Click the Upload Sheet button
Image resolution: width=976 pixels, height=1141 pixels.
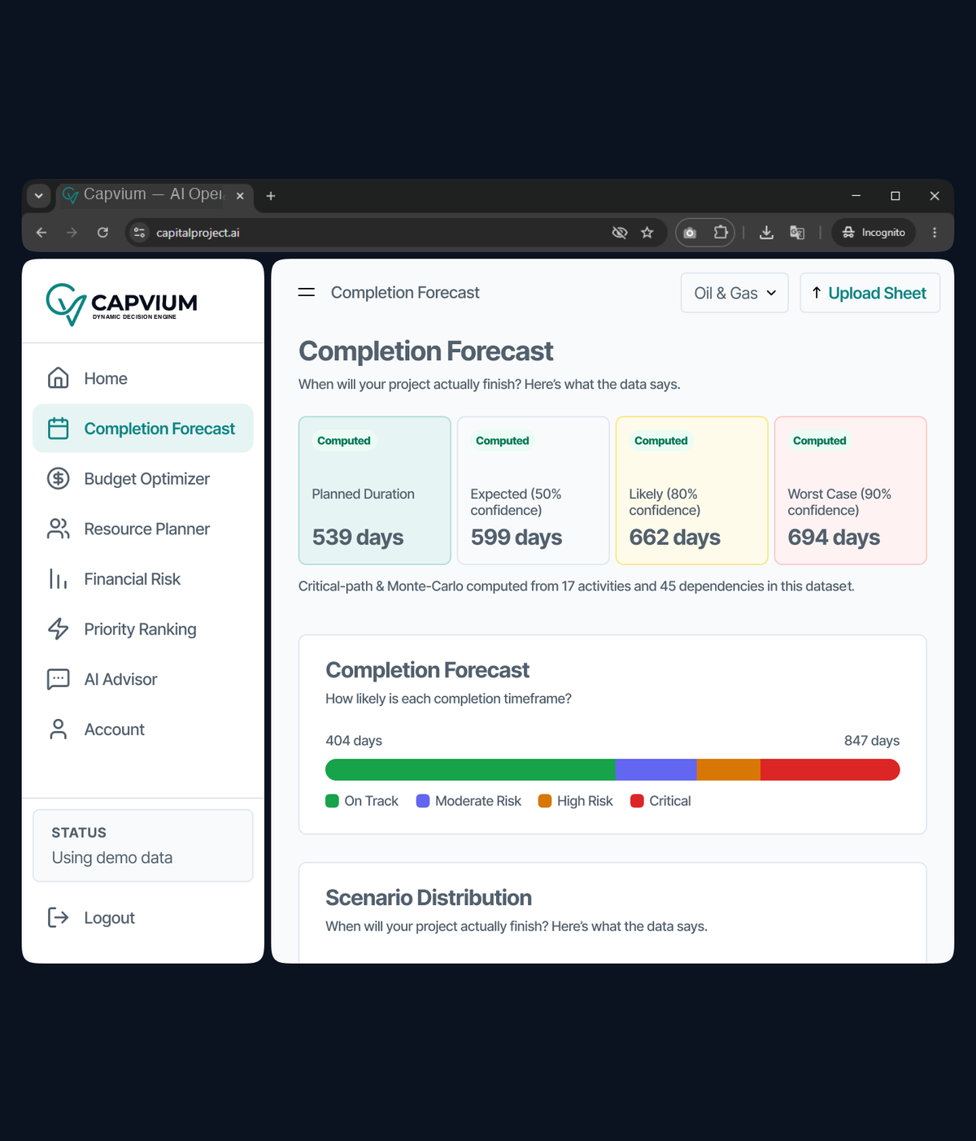click(x=870, y=293)
